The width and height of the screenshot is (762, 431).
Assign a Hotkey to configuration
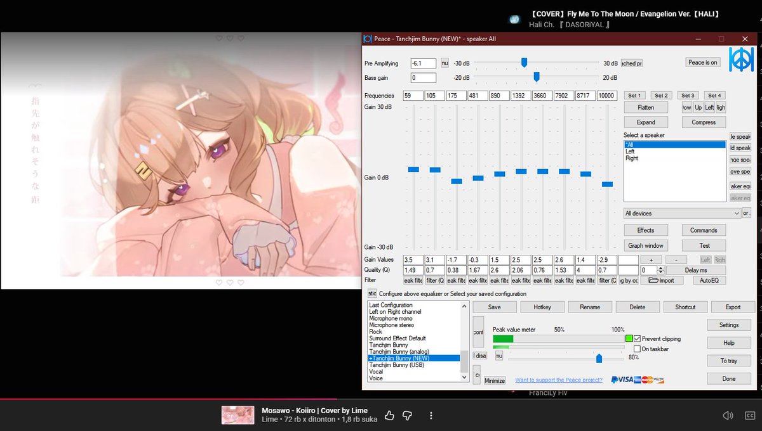point(542,307)
